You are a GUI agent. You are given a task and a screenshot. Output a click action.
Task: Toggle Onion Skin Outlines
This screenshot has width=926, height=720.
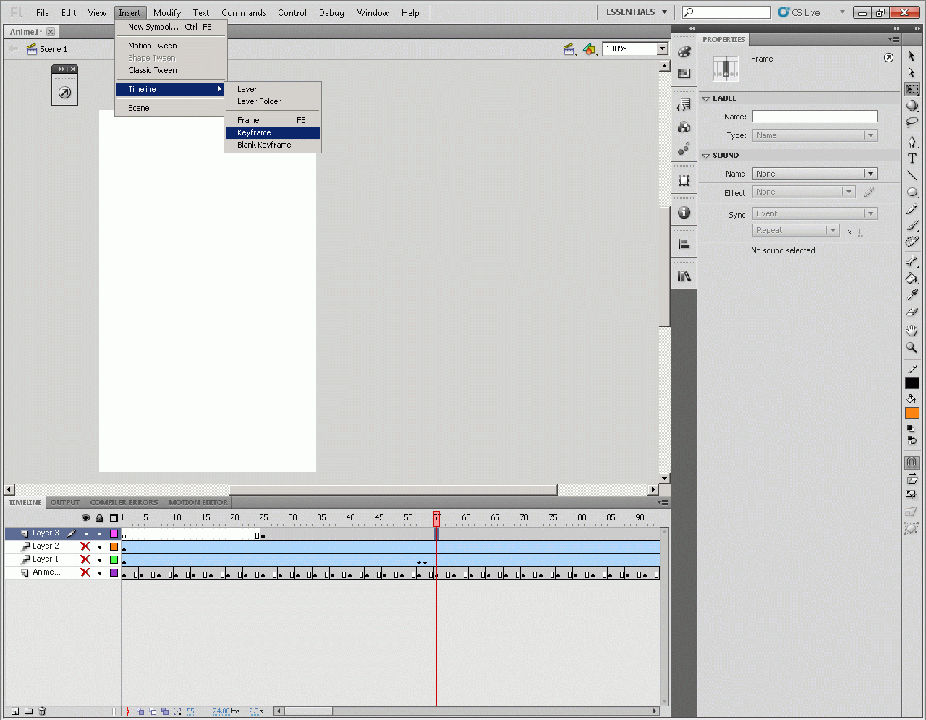pyautogui.click(x=153, y=711)
